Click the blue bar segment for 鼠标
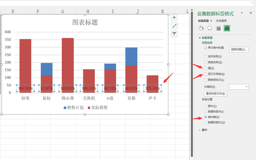This screenshot has width=256, height=160. point(47,69)
